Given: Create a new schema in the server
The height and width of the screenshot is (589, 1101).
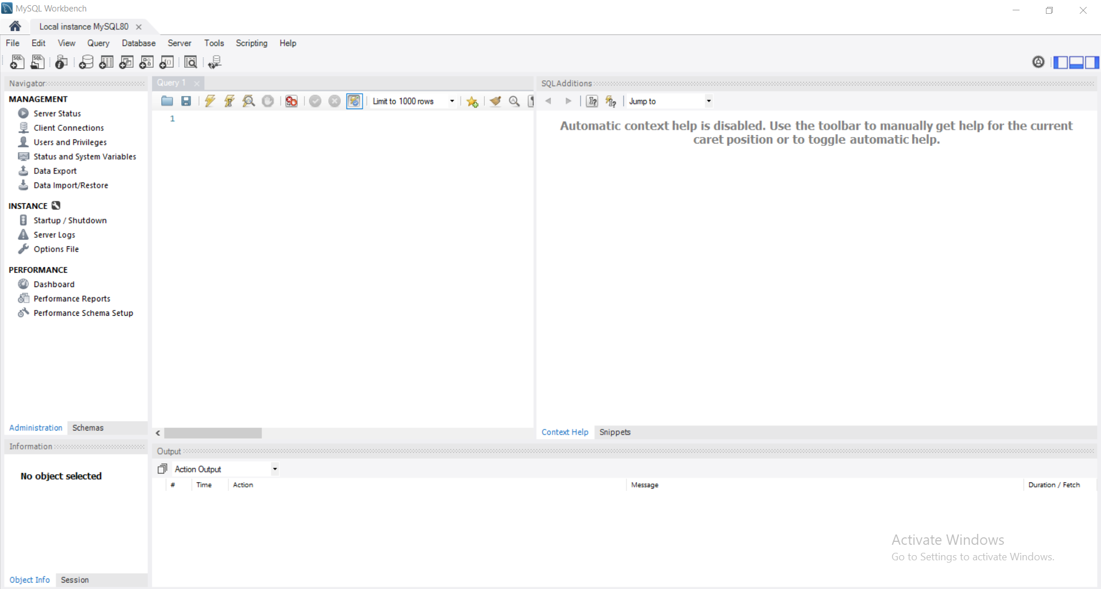Looking at the screenshot, I should click(86, 62).
